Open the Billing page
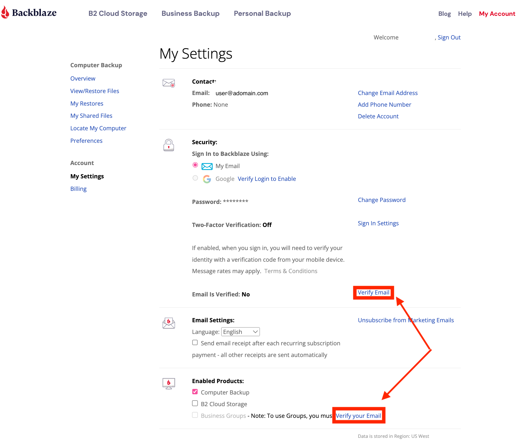The image size is (525, 442). click(78, 189)
